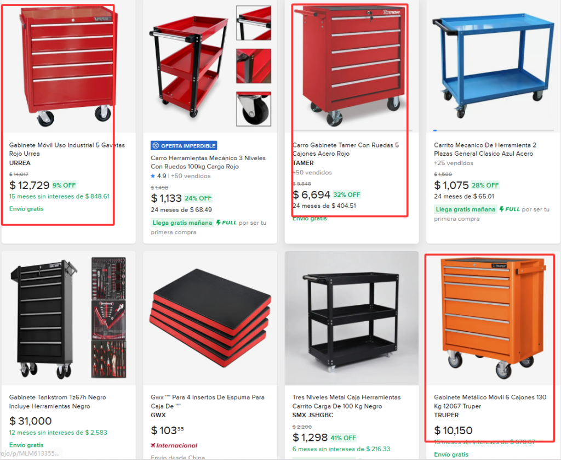561x460 pixels.
Task: Click the blue star rating icon
Action: click(153, 176)
